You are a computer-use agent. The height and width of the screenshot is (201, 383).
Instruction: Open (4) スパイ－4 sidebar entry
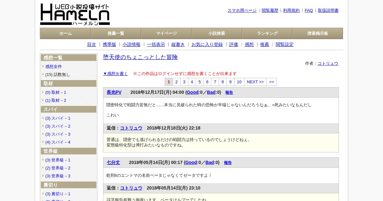58,142
